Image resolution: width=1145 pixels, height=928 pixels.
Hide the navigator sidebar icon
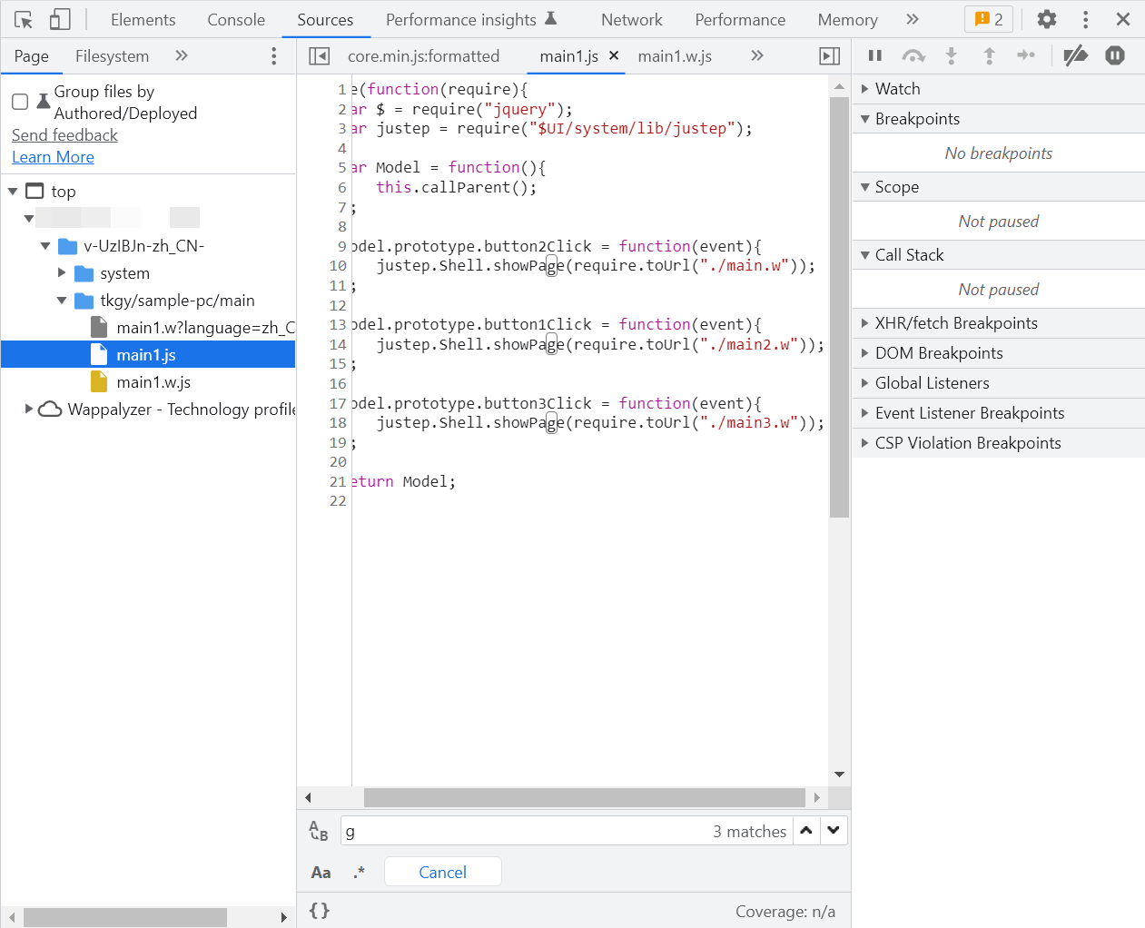(x=319, y=56)
